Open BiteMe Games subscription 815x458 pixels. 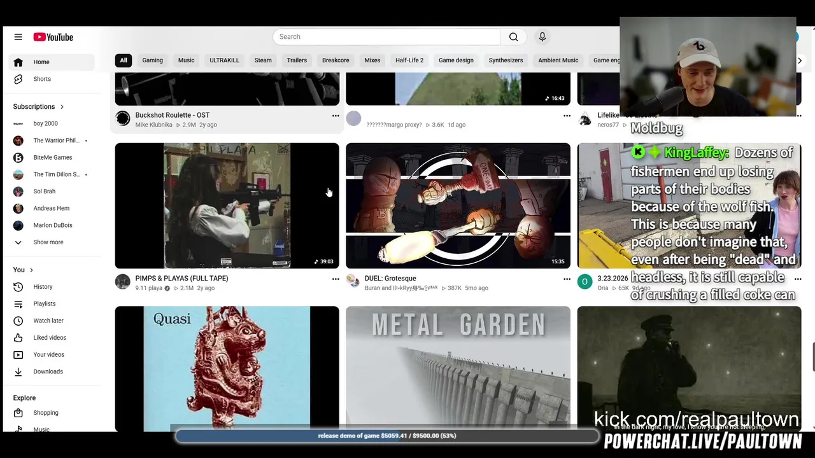click(51, 158)
